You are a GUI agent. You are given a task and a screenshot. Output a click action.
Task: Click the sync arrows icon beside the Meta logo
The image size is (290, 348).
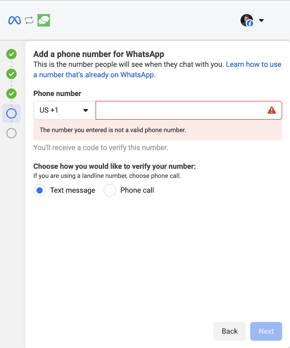click(x=29, y=20)
